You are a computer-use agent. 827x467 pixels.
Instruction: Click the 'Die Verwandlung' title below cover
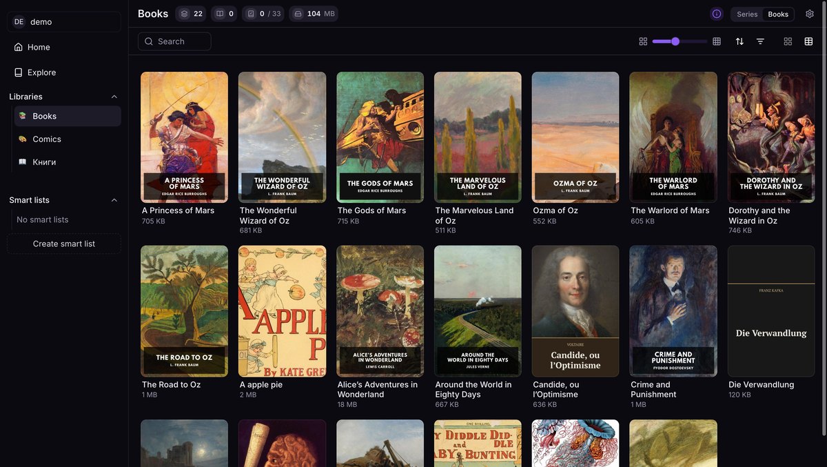(762, 384)
